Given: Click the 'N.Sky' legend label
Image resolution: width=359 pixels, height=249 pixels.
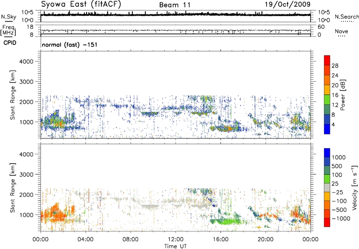Looking at the screenshot, I should (x=9, y=17).
